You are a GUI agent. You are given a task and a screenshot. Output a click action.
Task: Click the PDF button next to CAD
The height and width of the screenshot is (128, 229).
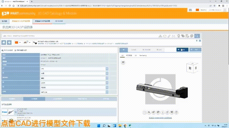pyautogui.click(x=195, y=50)
